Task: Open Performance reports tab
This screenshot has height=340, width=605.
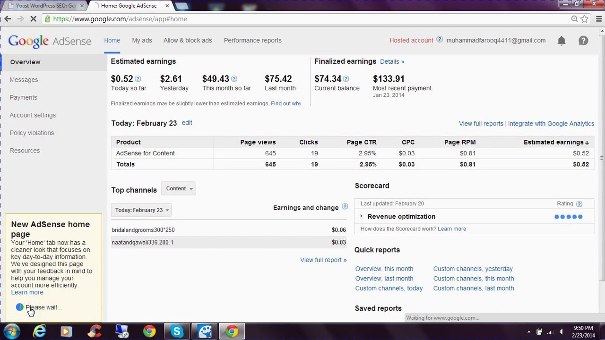Action: tap(252, 40)
